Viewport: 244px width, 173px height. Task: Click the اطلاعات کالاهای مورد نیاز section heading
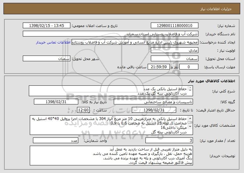pyautogui.click(x=211, y=81)
